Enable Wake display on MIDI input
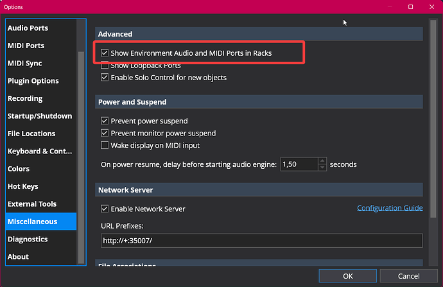443x287 pixels. 105,145
